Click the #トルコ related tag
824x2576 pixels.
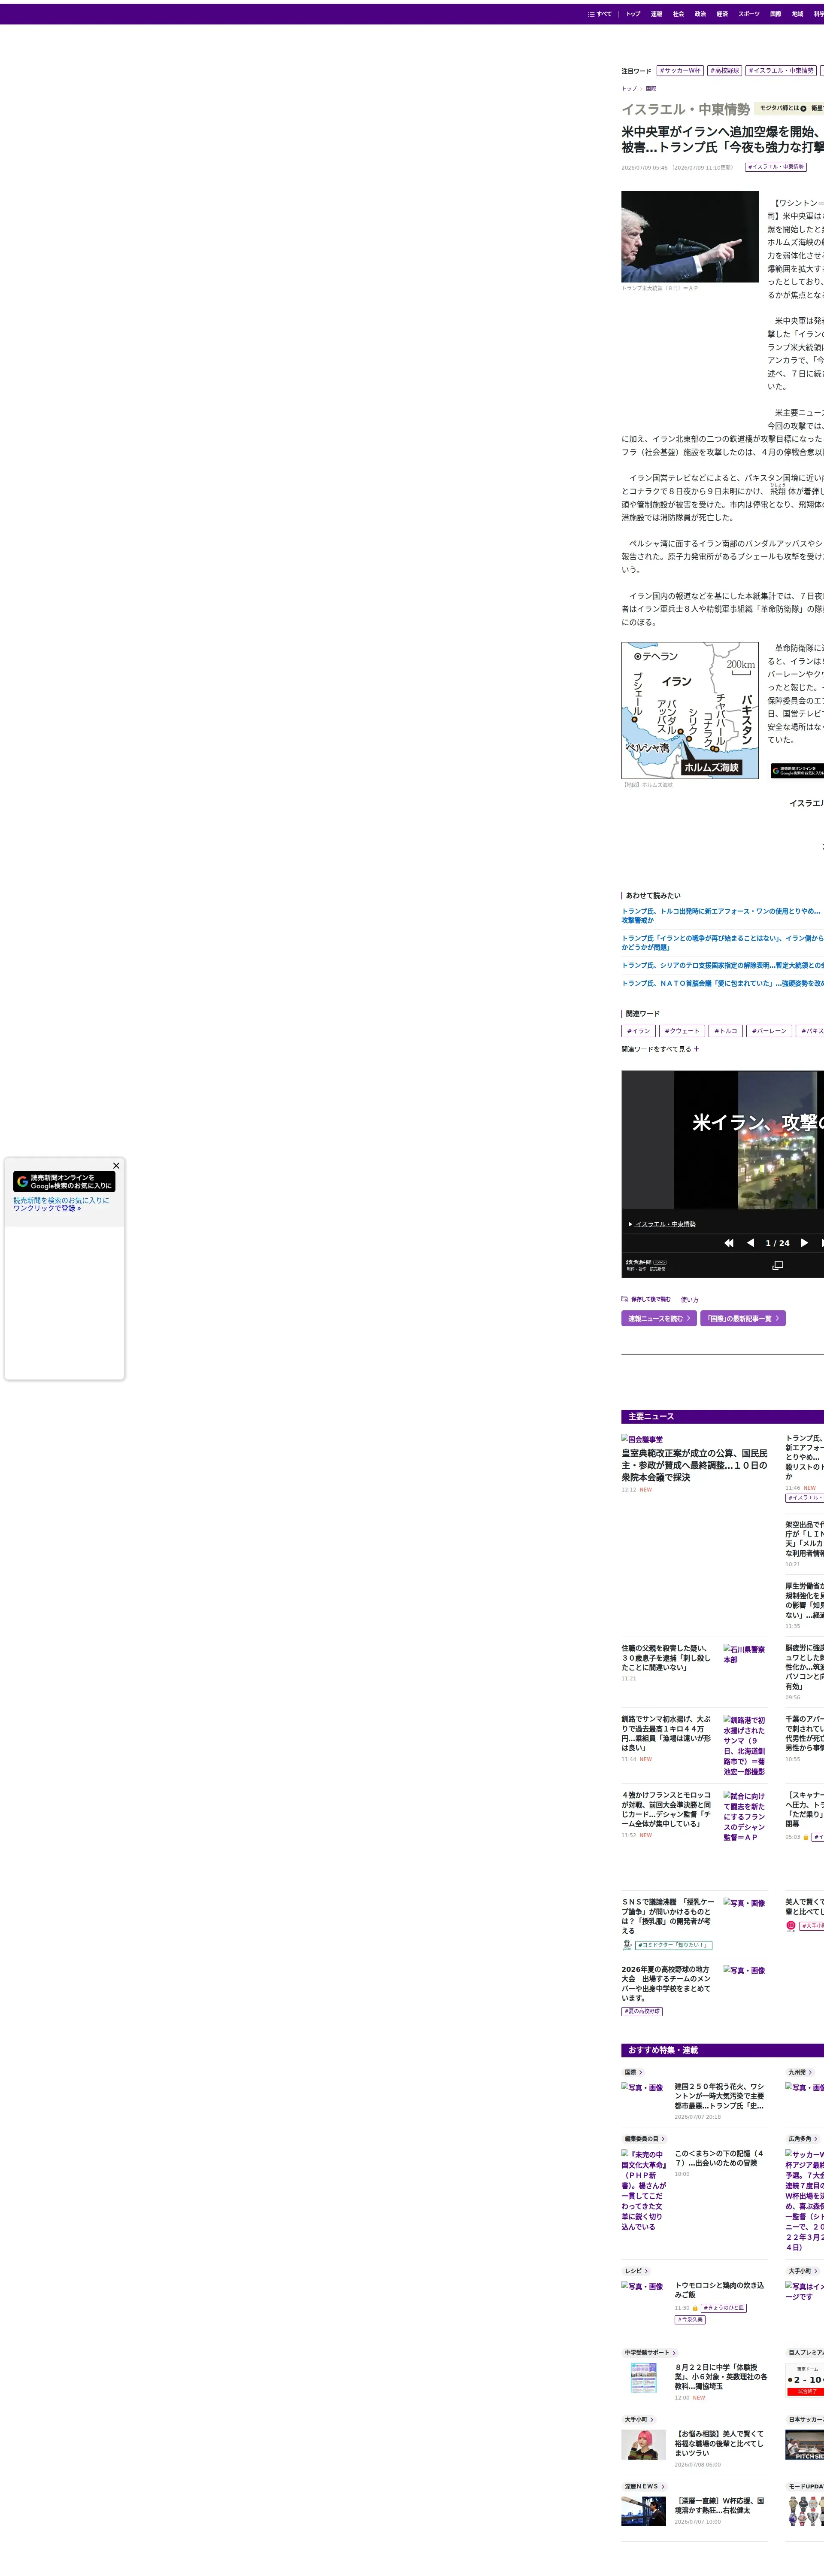(726, 1031)
